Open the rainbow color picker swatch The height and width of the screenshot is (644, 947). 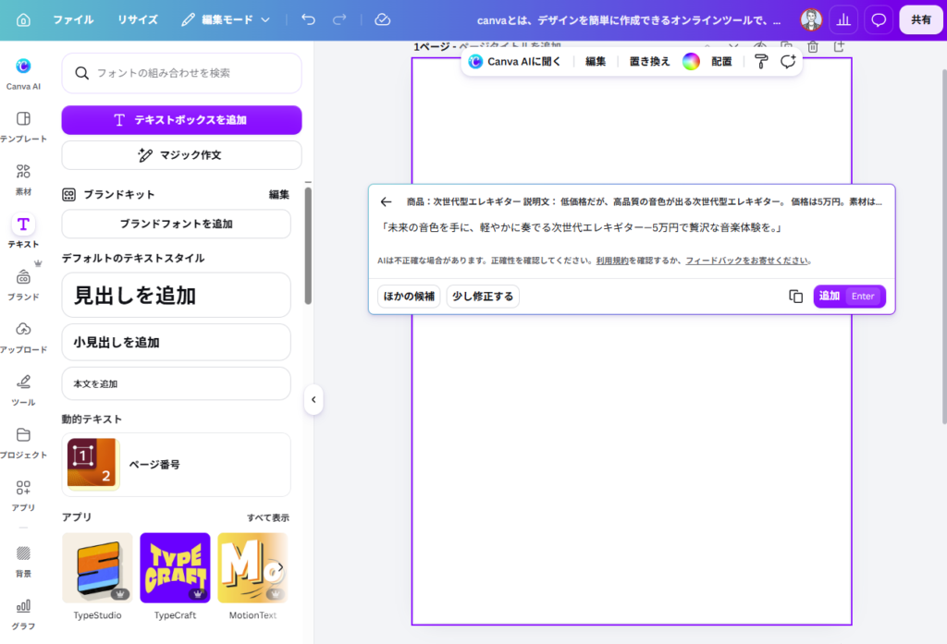pos(691,62)
